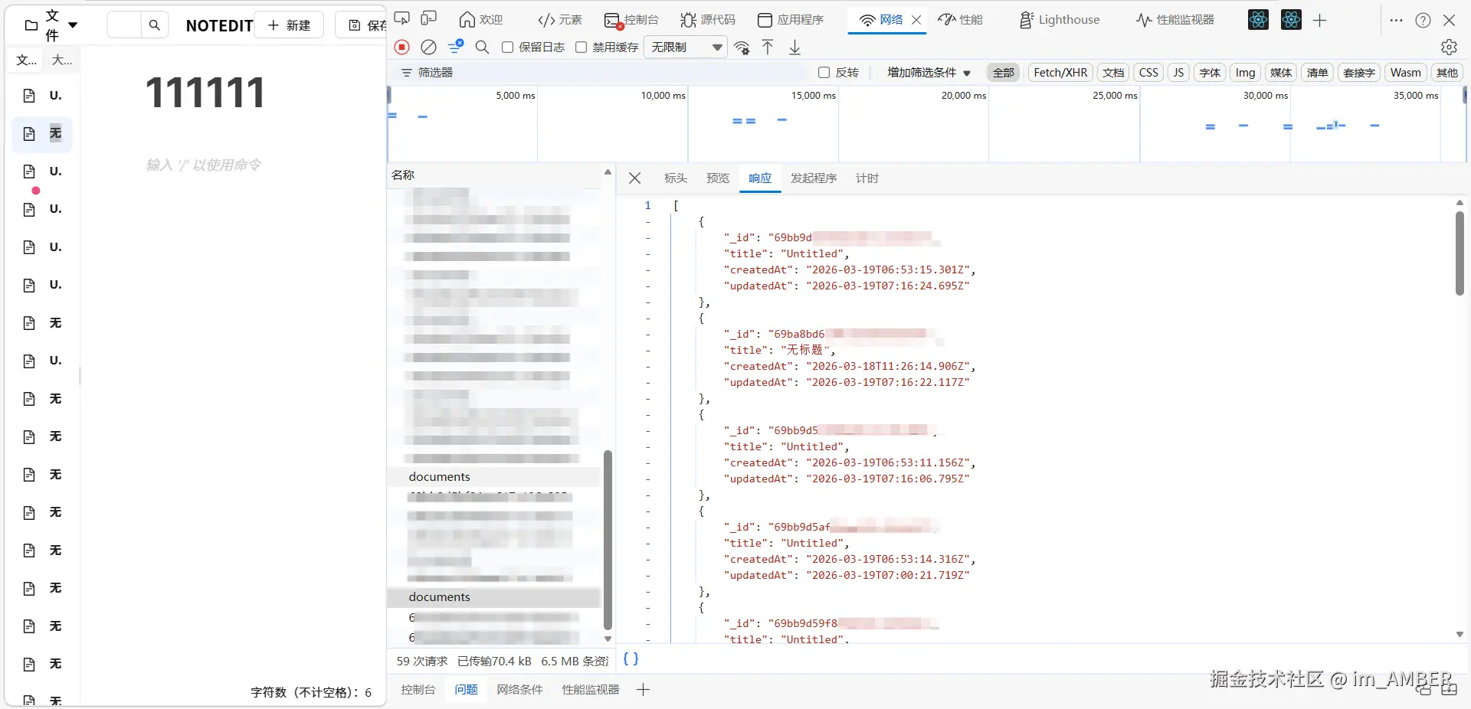Image resolution: width=1471 pixels, height=709 pixels.
Task: Expand the 增加筛选条件 dropdown
Action: coord(929,73)
